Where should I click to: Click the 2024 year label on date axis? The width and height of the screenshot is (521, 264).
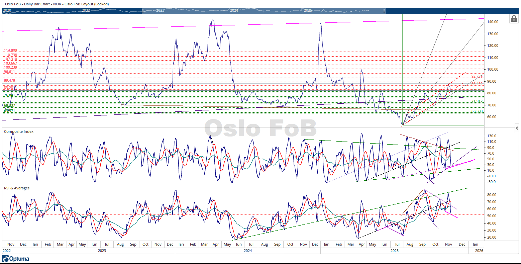point(247,250)
